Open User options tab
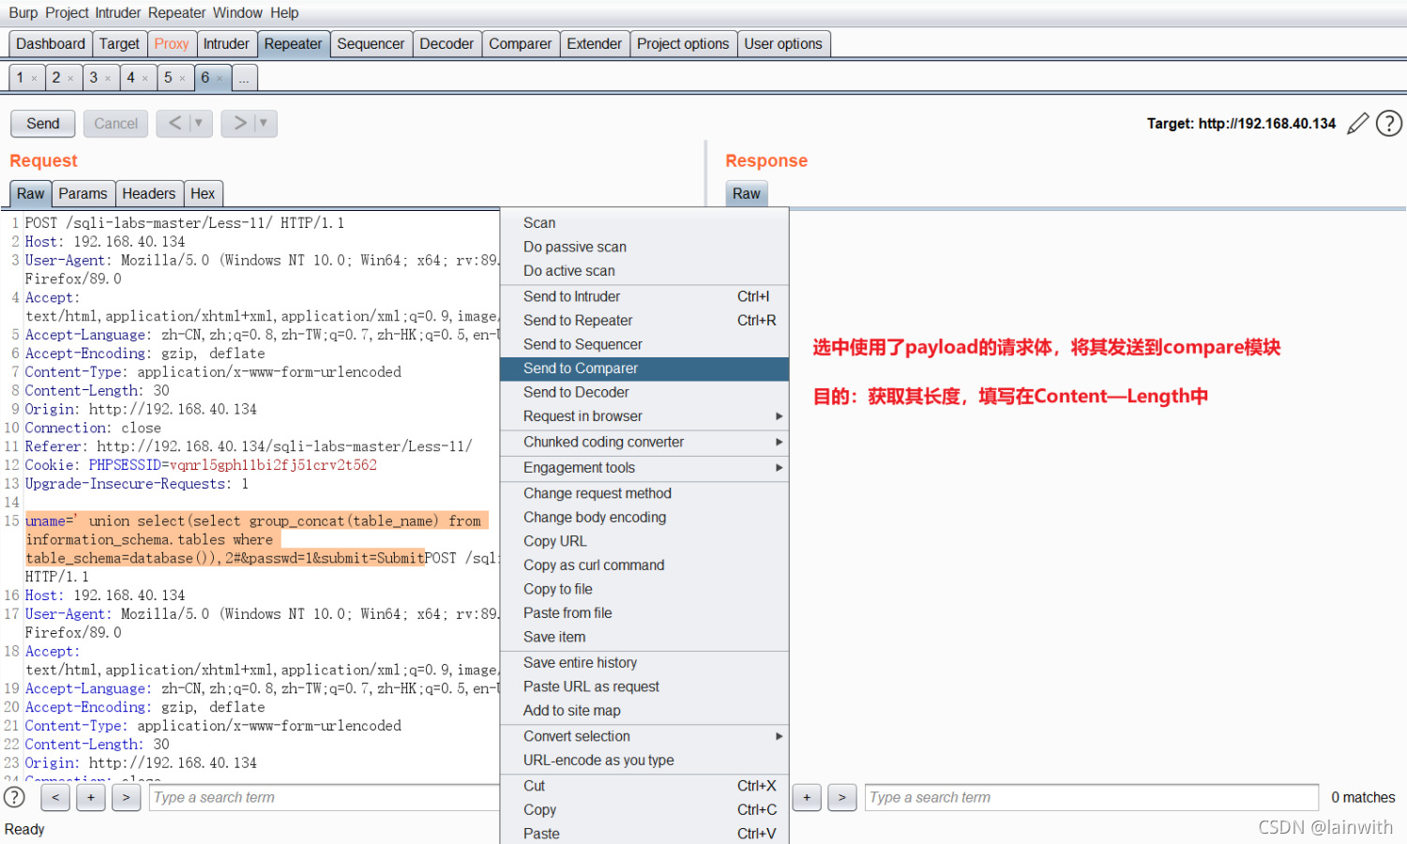 (x=783, y=44)
